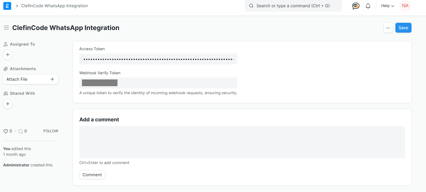Click the comment count bubble icon
The width and height of the screenshot is (426, 192).
20,131
